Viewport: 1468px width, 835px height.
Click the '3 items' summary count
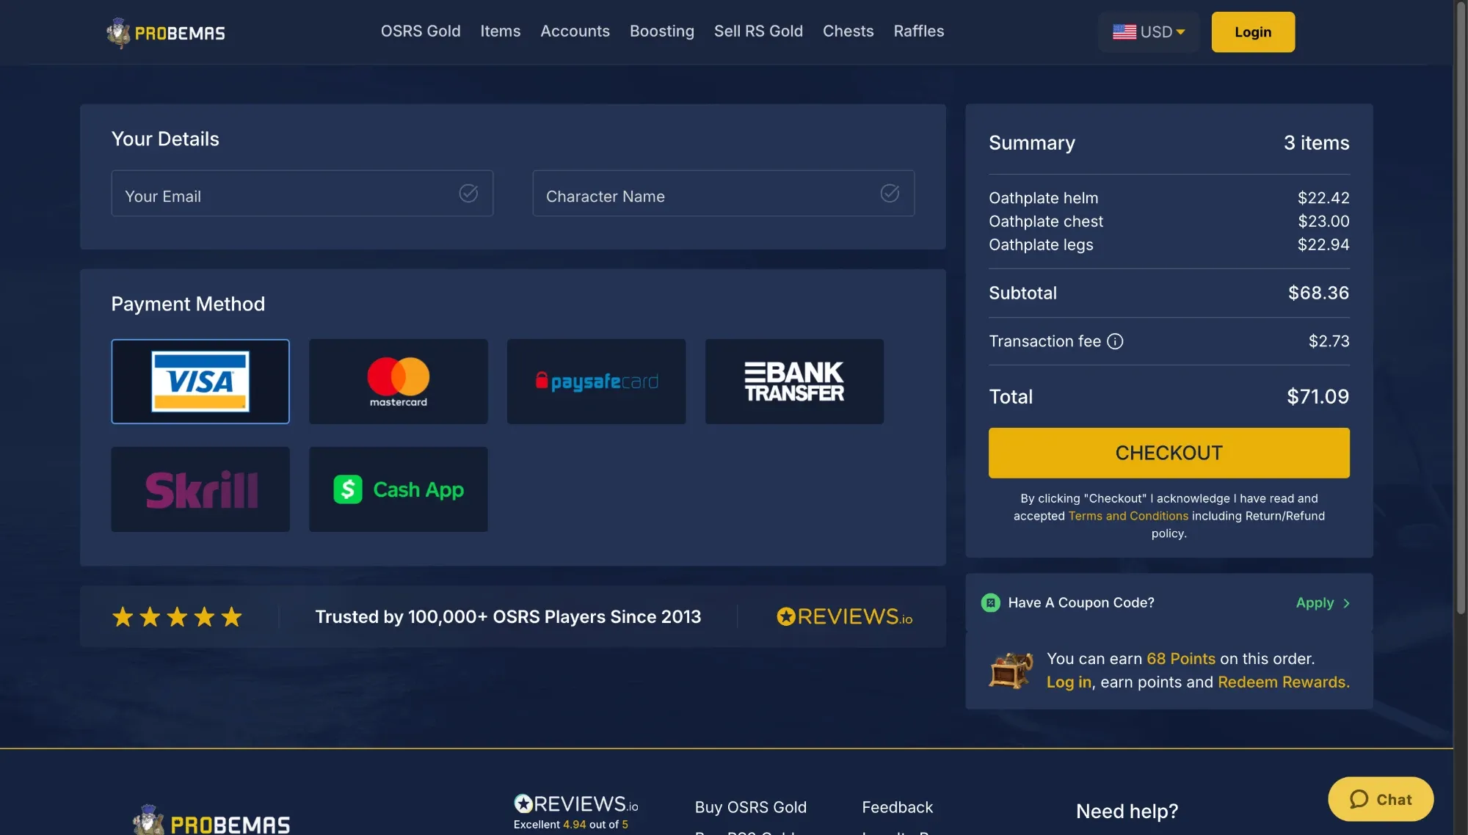[x=1316, y=143]
